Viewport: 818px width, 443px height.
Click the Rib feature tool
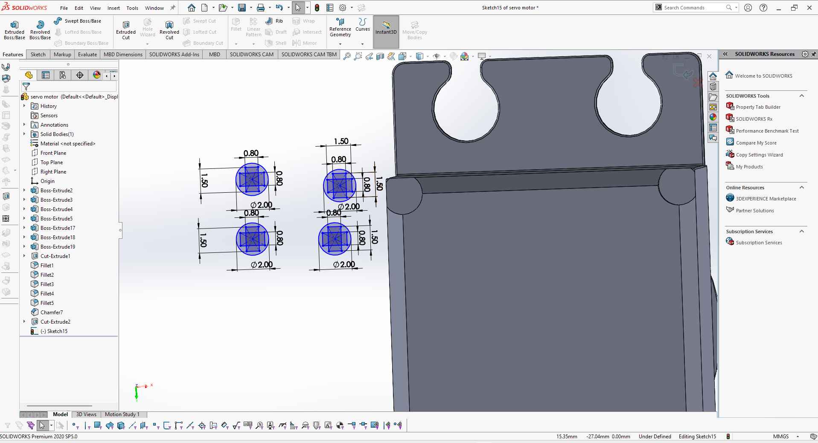(274, 21)
